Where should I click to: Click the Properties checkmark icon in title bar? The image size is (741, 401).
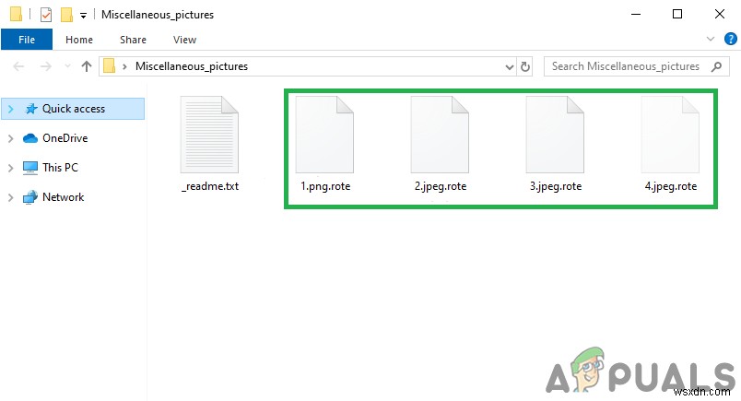pyautogui.click(x=46, y=15)
